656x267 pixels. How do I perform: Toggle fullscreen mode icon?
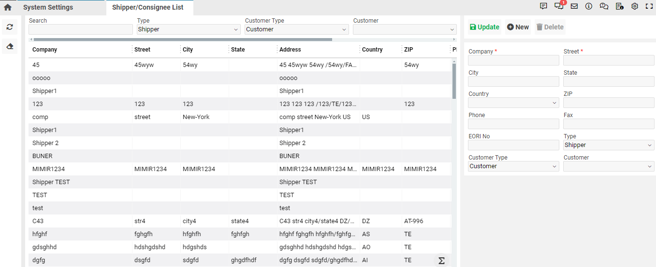tap(649, 7)
